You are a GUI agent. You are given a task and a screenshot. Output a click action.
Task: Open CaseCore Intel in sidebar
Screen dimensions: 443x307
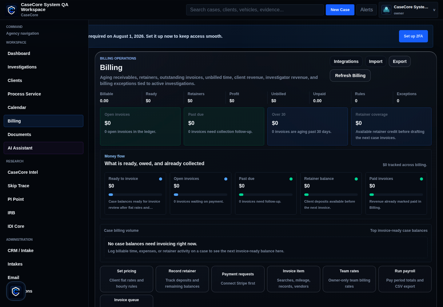pos(43,172)
